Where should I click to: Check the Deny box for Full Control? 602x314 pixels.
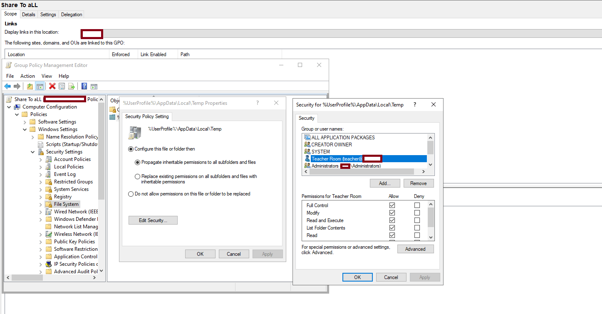418,205
